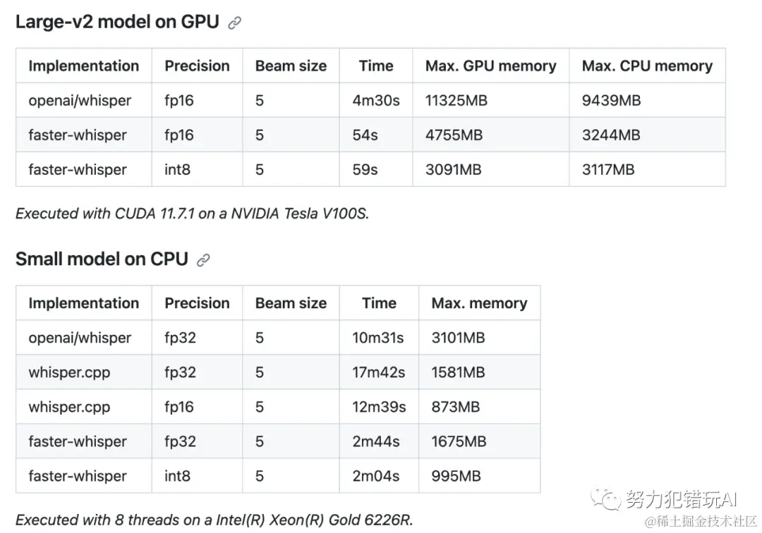
Task: Click the 2m04s time cell
Action: tap(379, 476)
